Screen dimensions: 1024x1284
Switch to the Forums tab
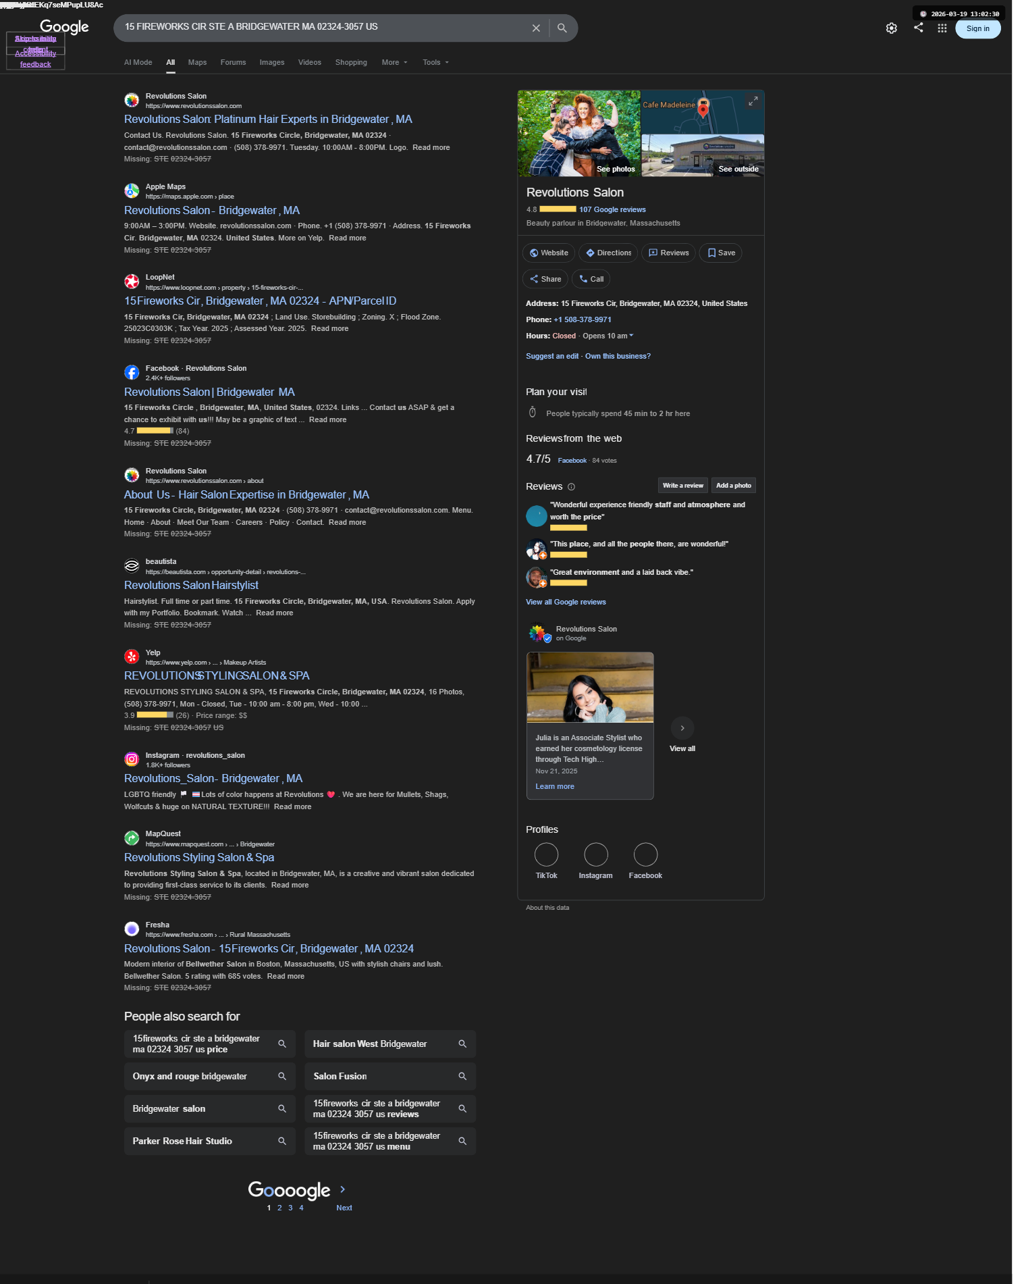[x=233, y=63]
